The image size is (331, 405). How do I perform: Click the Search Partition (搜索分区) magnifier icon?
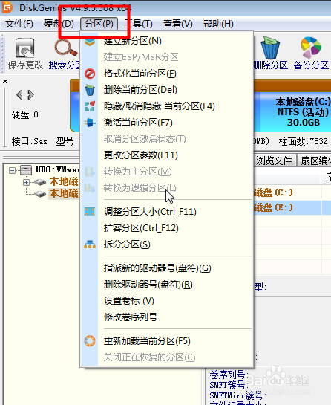tap(66, 48)
